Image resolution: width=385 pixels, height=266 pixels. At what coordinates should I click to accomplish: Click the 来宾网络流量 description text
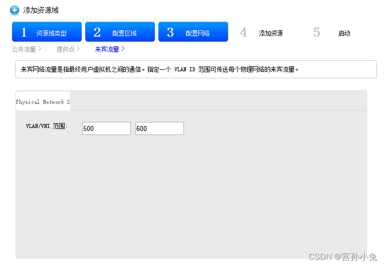159,70
